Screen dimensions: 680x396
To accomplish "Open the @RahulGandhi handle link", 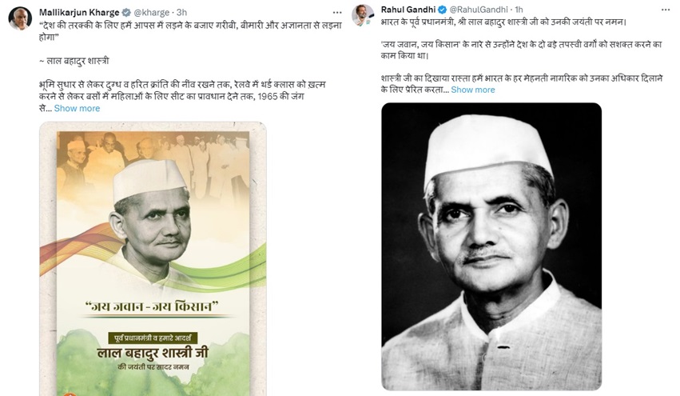I will (478, 10).
